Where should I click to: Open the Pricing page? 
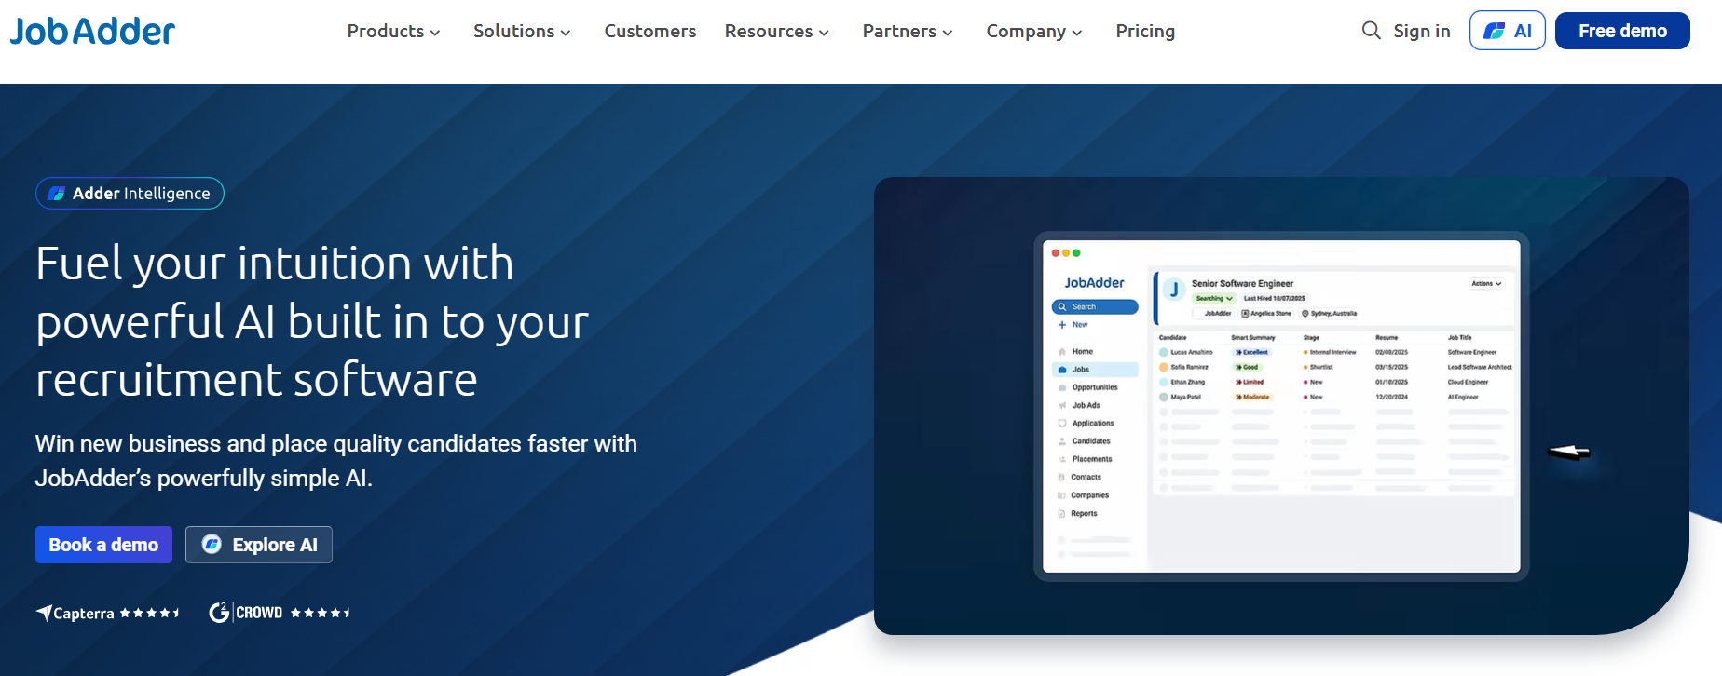(1145, 31)
